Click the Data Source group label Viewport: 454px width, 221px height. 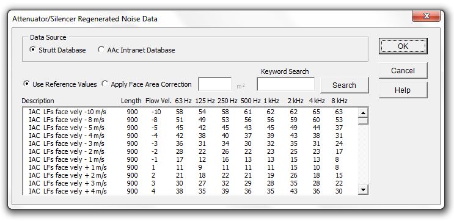pos(48,37)
